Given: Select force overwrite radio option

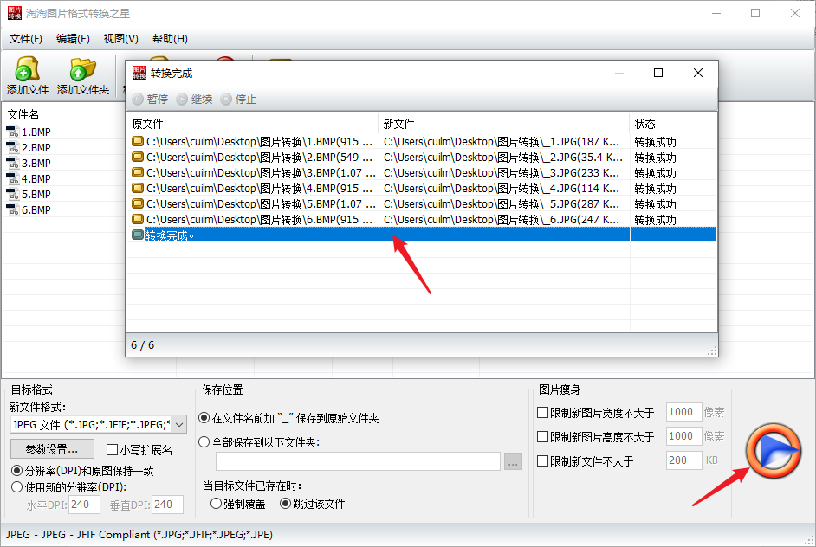Looking at the screenshot, I should (217, 503).
